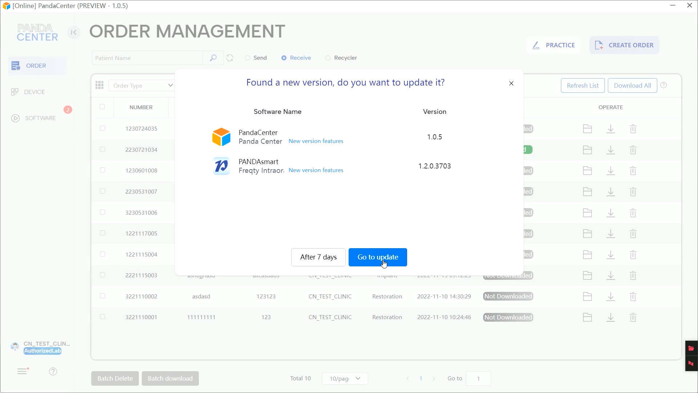Open folder icon for order 1230724035
This screenshot has width=698, height=393.
pyautogui.click(x=587, y=129)
